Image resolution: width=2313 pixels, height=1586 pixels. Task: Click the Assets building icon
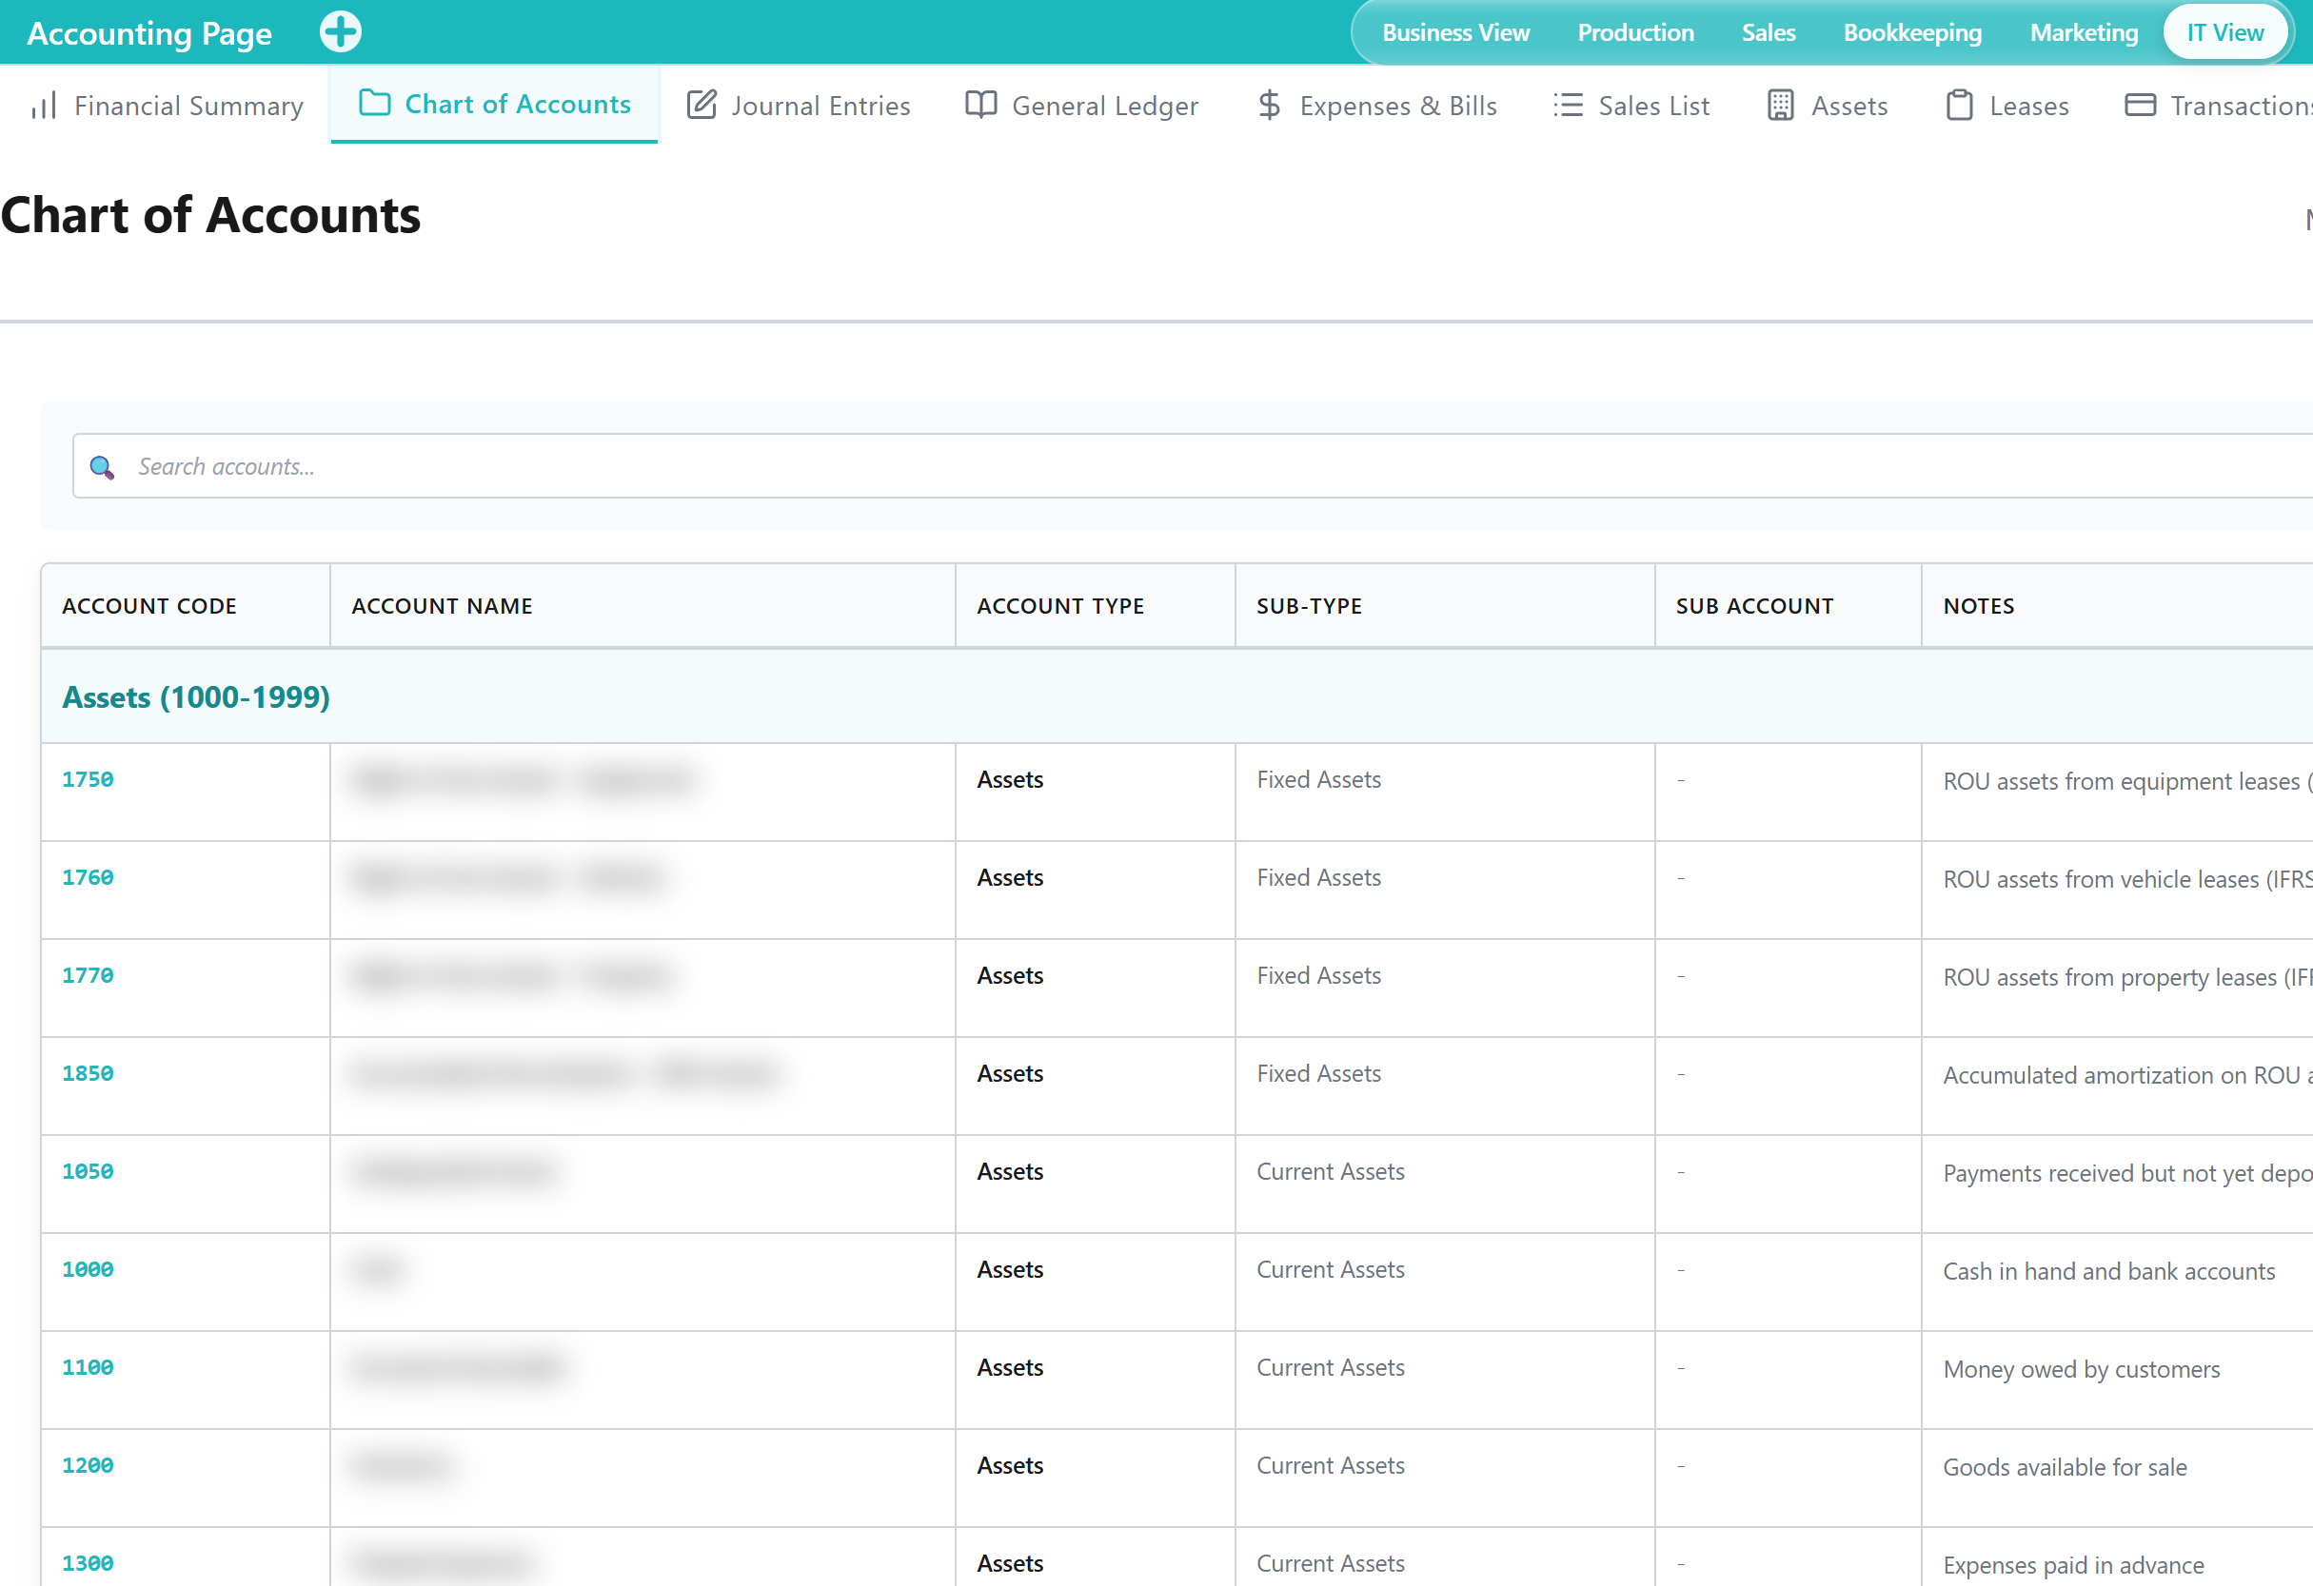pyautogui.click(x=1781, y=106)
